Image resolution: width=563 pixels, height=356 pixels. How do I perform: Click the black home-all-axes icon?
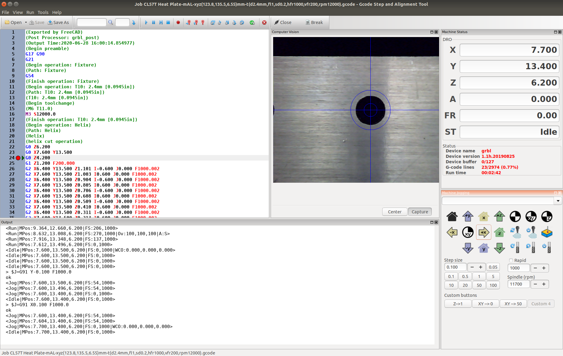click(452, 216)
